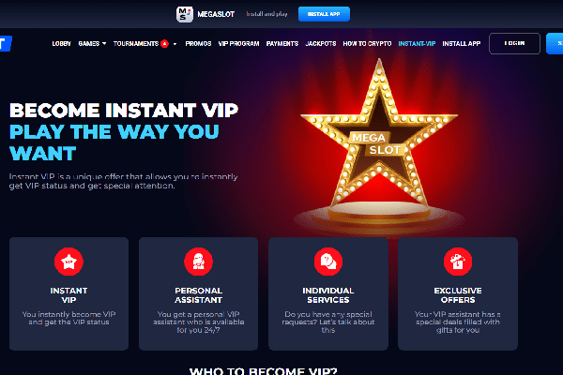Click the Exclusive Offers gift icon
Image resolution: width=563 pixels, height=375 pixels.
point(458,262)
